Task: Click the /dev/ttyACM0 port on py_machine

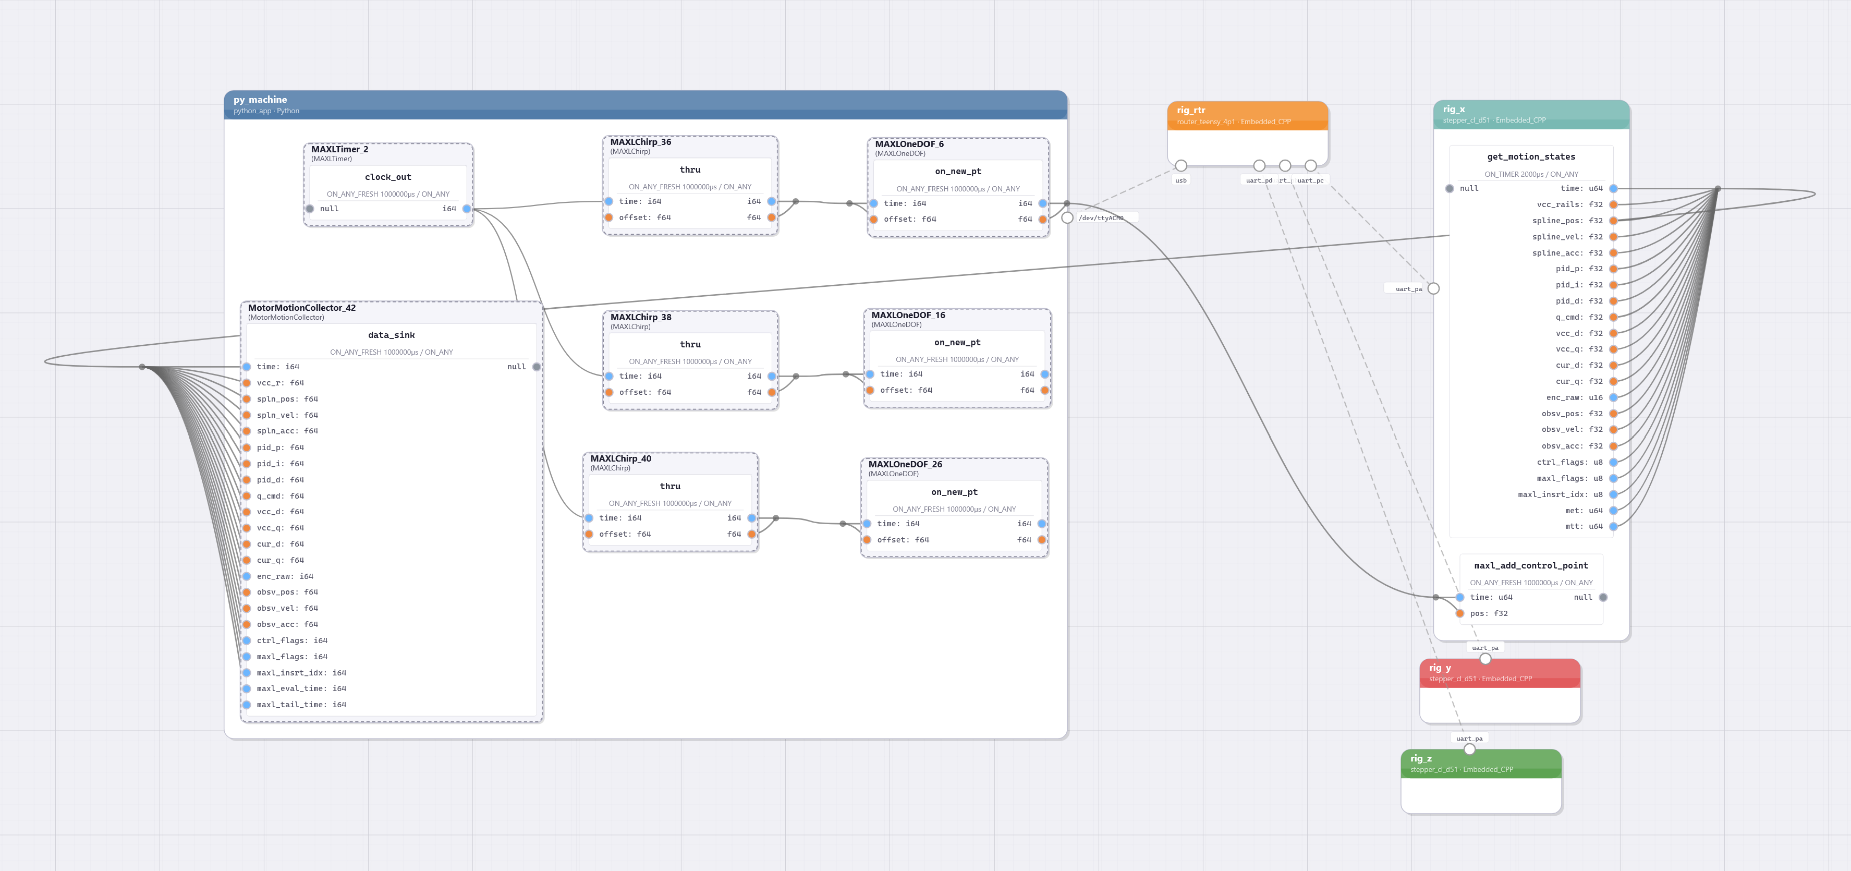Action: coord(1067,218)
